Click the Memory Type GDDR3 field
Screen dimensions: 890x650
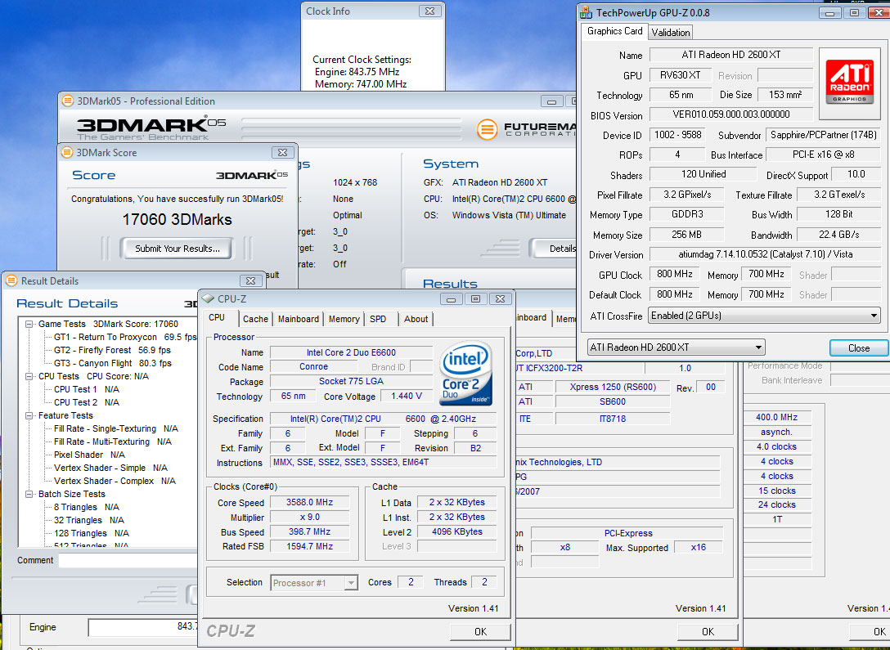tap(687, 214)
